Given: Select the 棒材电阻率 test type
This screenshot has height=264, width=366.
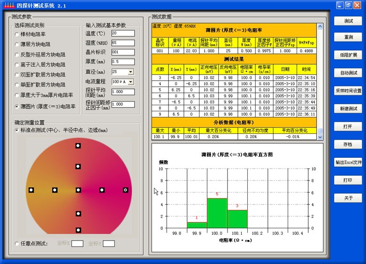Looking at the screenshot, I should pyautogui.click(x=17, y=34).
